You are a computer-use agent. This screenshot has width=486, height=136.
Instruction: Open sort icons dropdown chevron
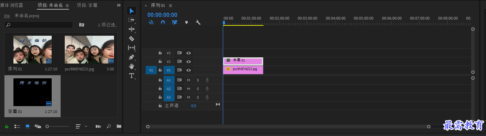point(86,126)
